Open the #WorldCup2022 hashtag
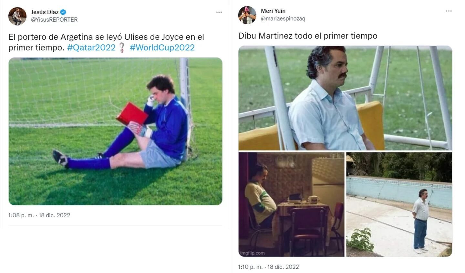This screenshot has height=273, width=465. (x=163, y=47)
